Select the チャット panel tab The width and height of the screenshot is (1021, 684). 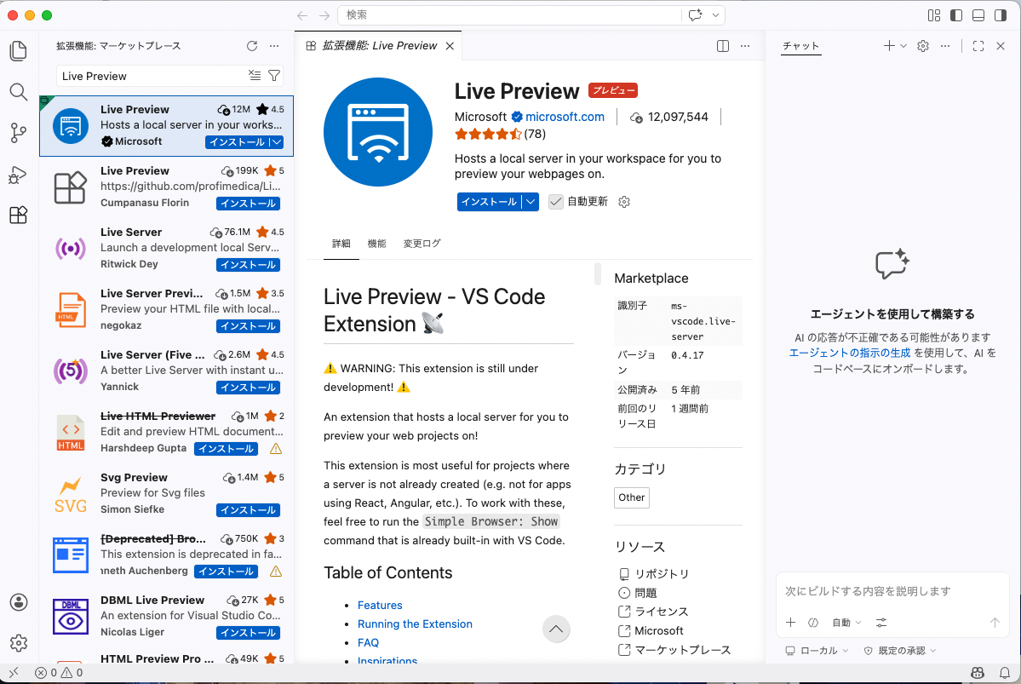(x=801, y=46)
